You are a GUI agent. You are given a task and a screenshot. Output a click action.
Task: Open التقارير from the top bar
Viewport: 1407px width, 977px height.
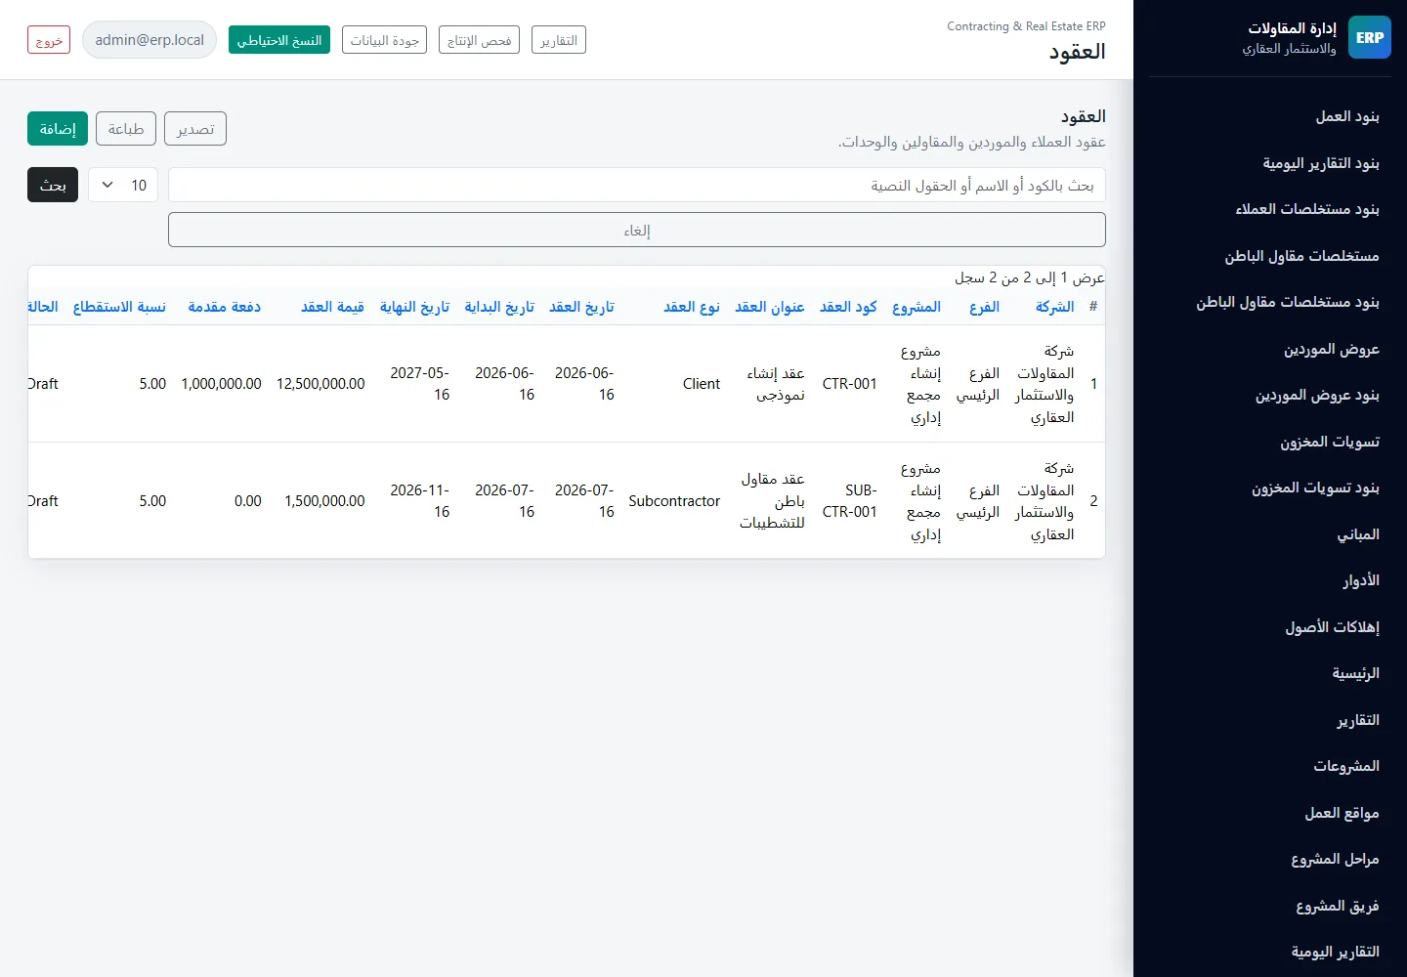tap(559, 40)
